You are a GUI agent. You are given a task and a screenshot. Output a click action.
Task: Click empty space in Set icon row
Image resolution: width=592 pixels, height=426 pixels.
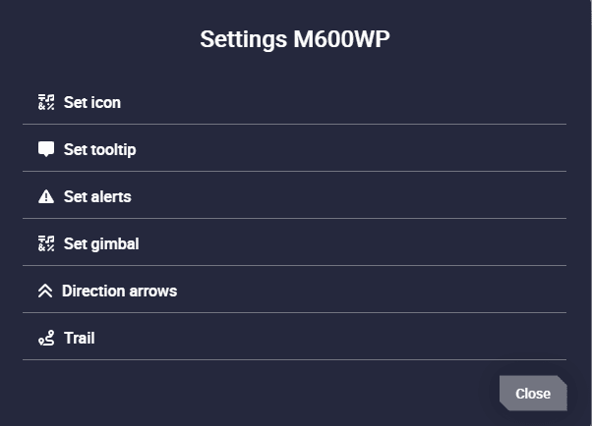[340, 102]
